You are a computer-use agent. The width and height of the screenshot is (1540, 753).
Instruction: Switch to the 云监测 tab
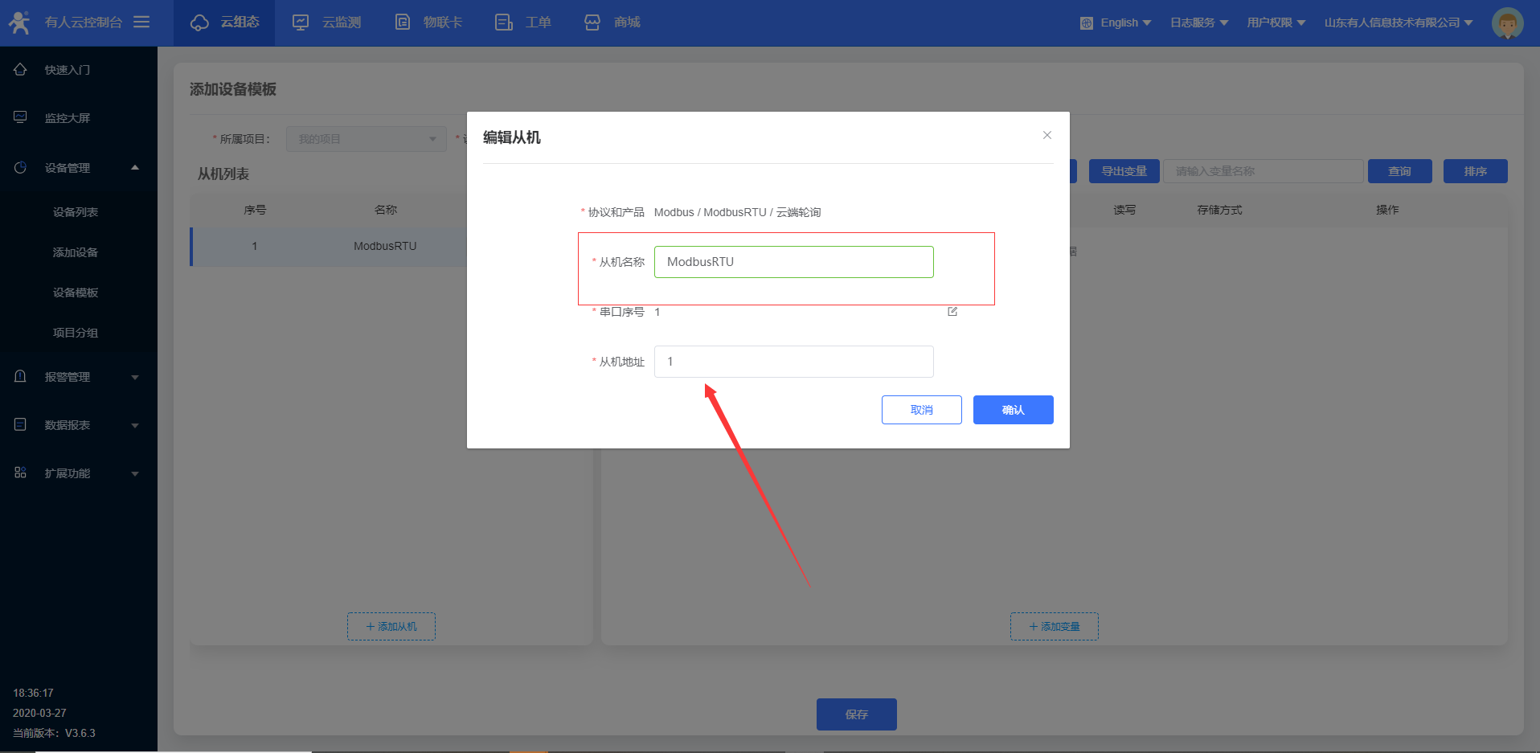pos(326,23)
